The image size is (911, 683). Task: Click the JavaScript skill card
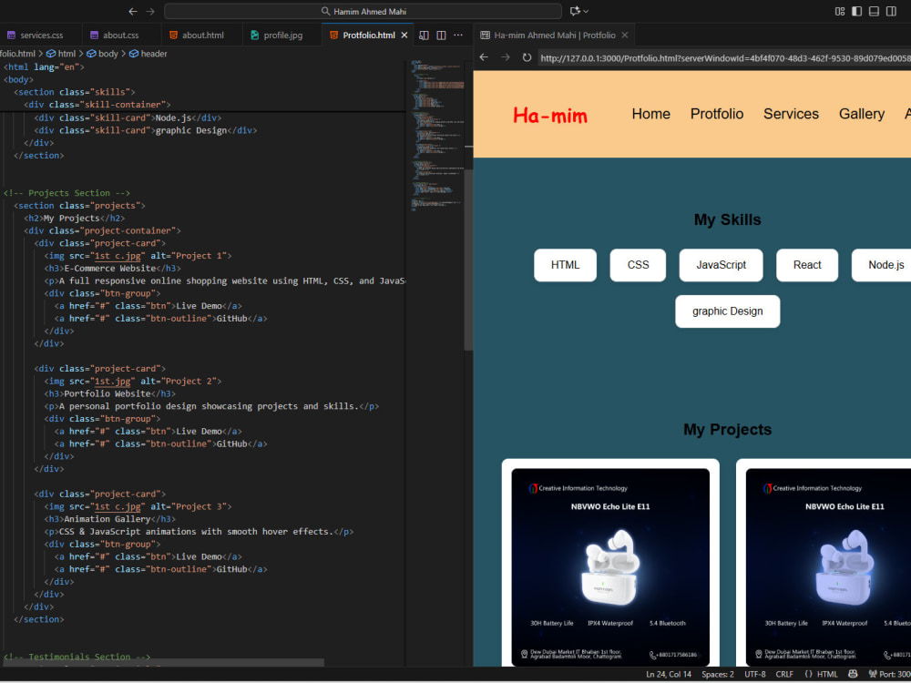click(721, 265)
